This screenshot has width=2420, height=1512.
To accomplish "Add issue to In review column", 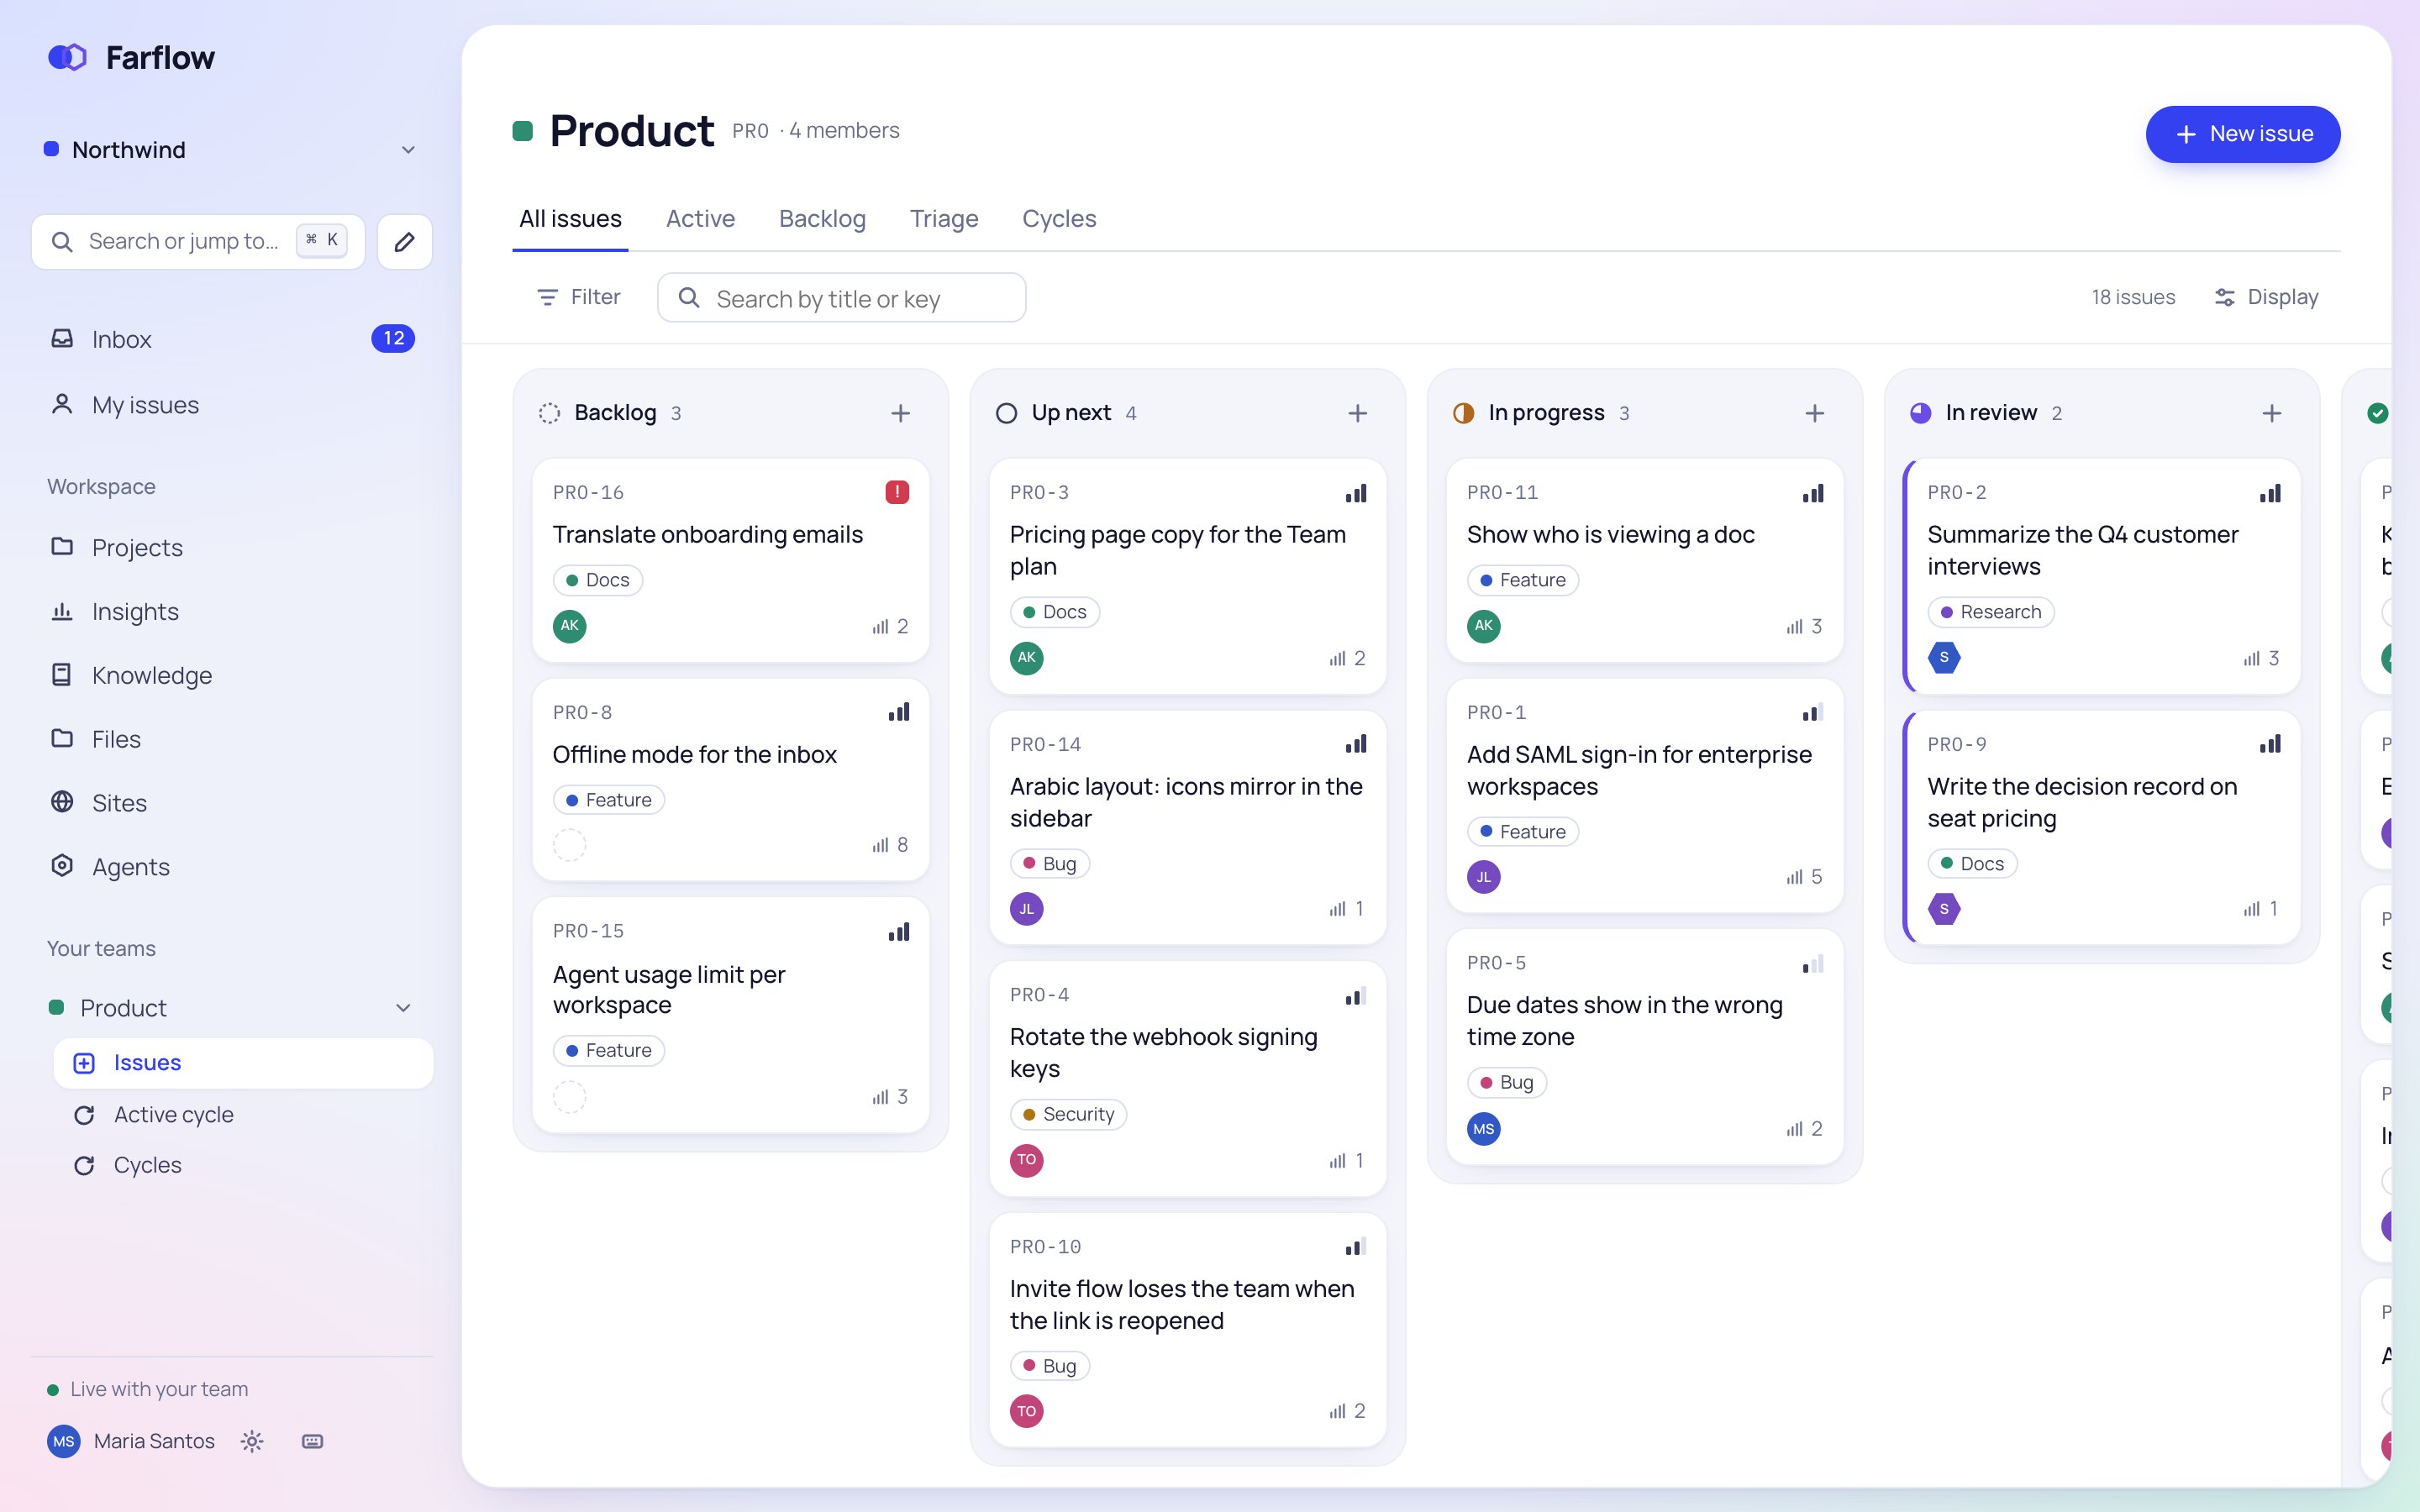I will click(x=2271, y=413).
